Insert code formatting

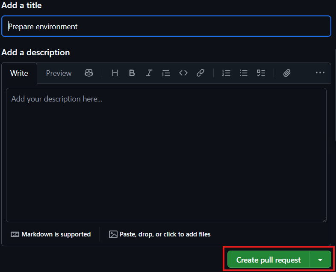(183, 73)
